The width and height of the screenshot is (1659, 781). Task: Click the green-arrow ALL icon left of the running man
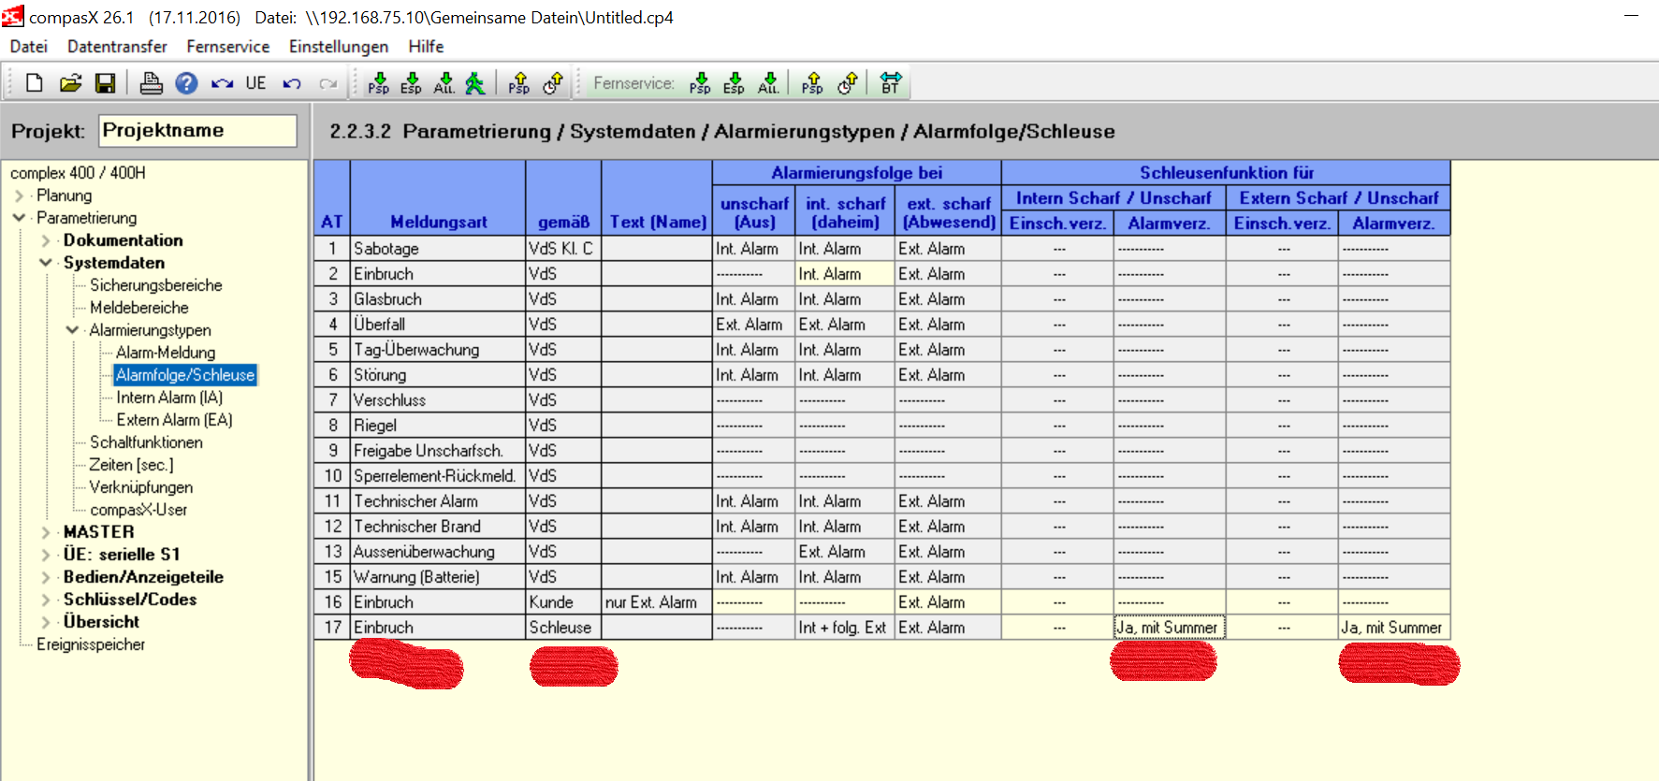coord(444,83)
